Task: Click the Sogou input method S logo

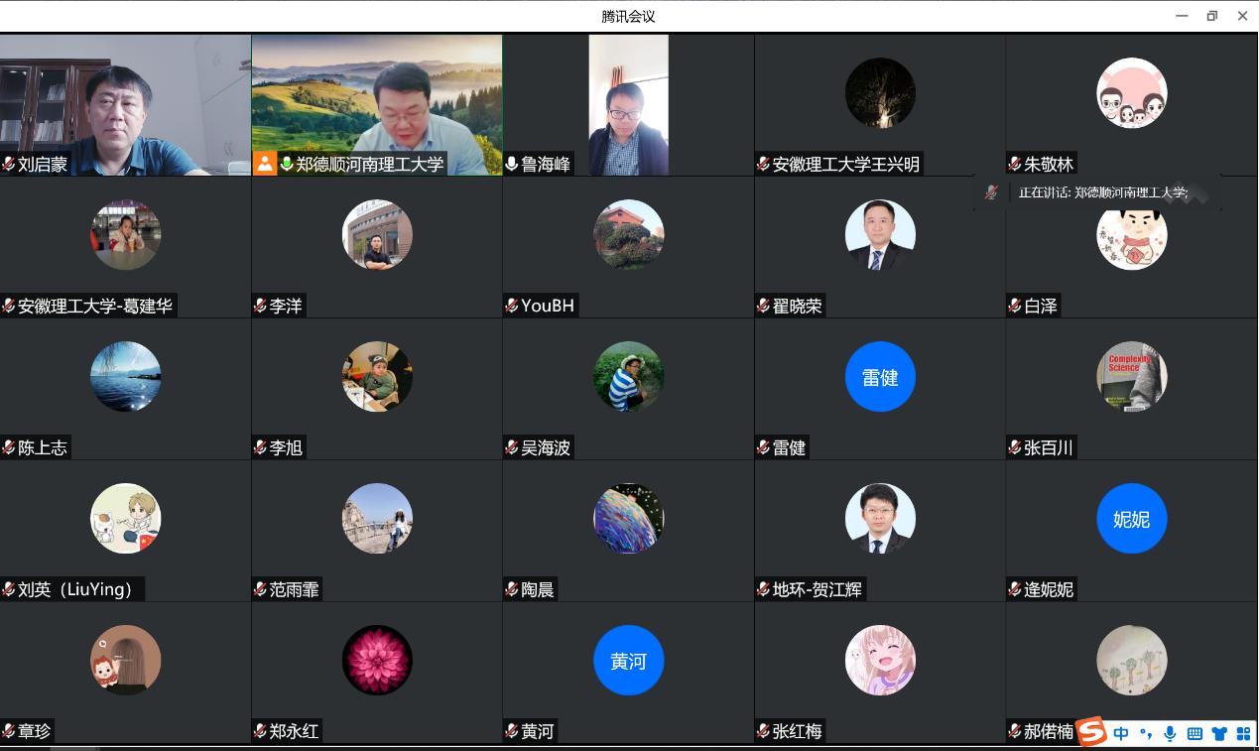Action: (1092, 732)
